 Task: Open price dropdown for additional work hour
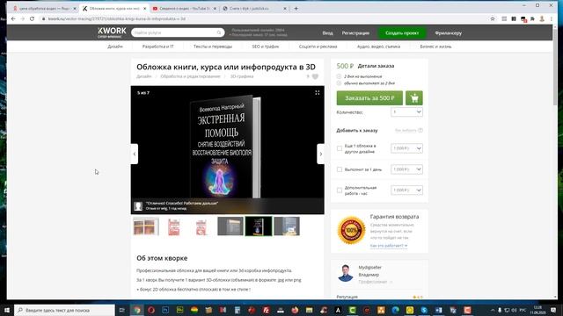click(406, 190)
